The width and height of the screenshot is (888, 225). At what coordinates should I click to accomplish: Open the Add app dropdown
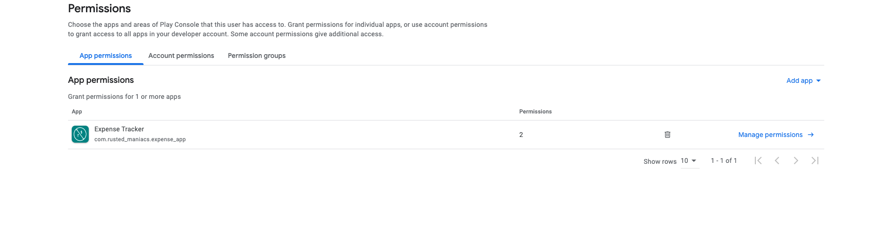803,80
